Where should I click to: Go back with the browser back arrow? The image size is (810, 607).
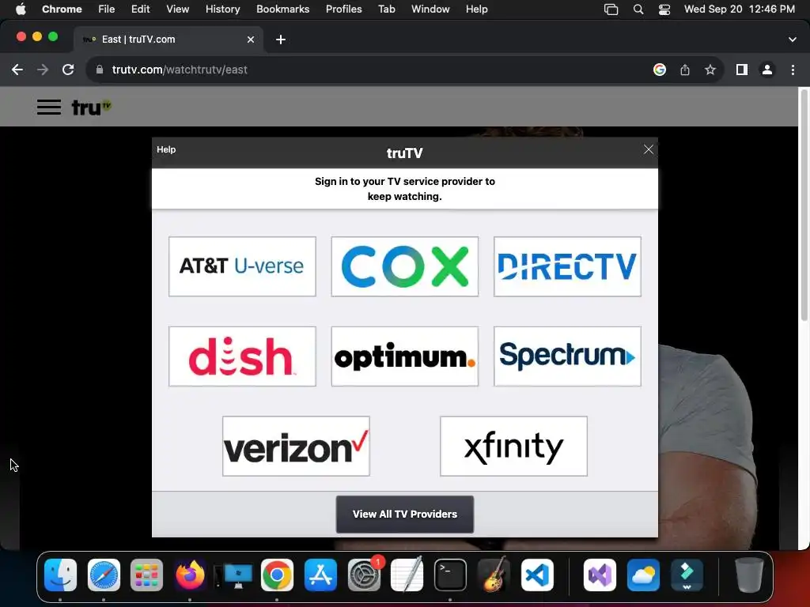[x=17, y=70]
